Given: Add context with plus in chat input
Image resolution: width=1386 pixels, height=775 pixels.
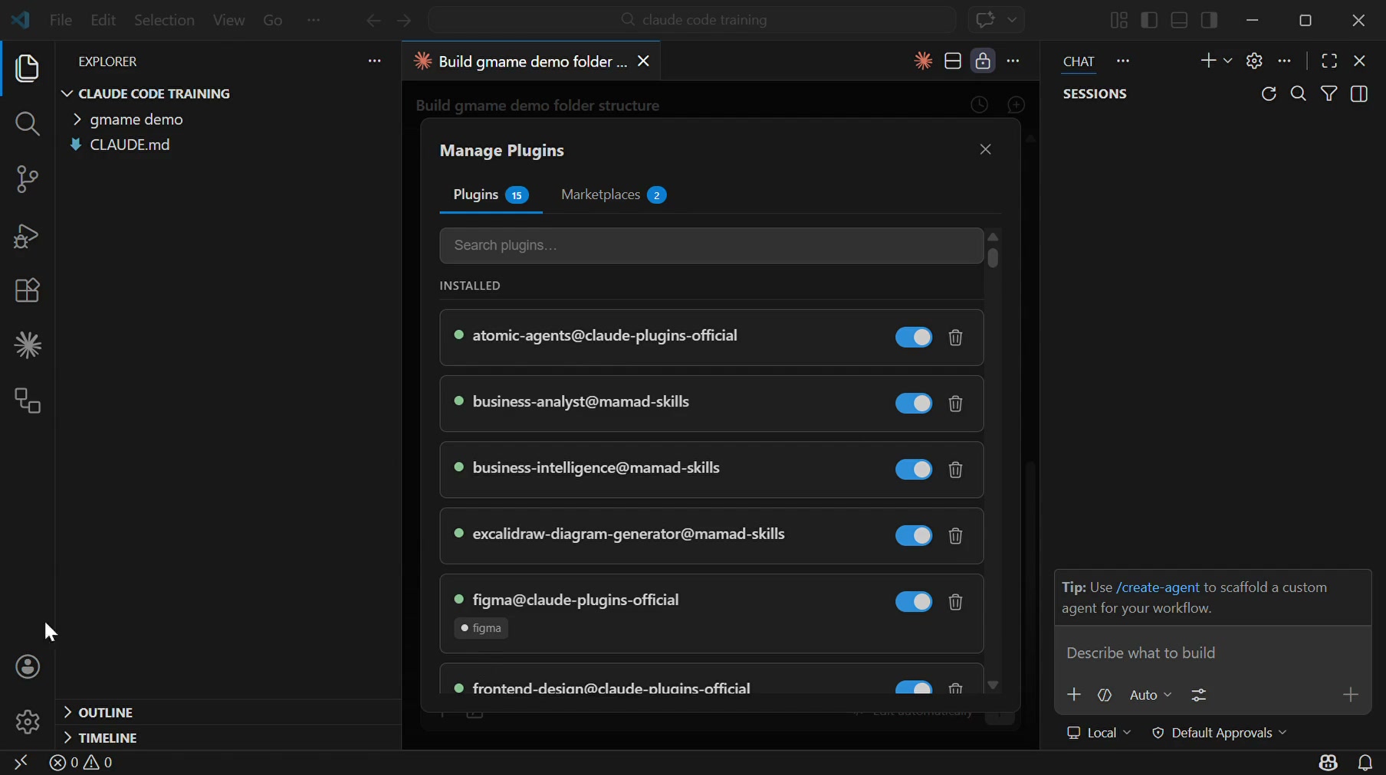Looking at the screenshot, I should (1074, 695).
